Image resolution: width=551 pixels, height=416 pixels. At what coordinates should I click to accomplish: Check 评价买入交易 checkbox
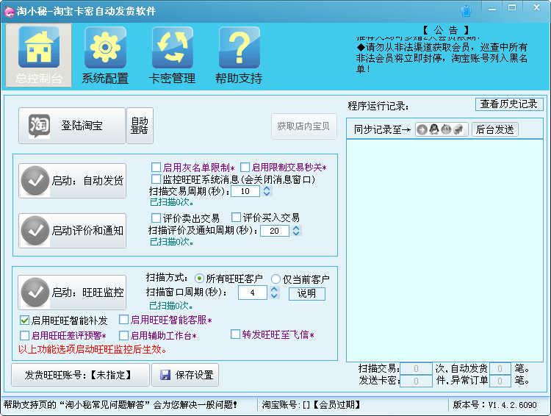coord(236,218)
